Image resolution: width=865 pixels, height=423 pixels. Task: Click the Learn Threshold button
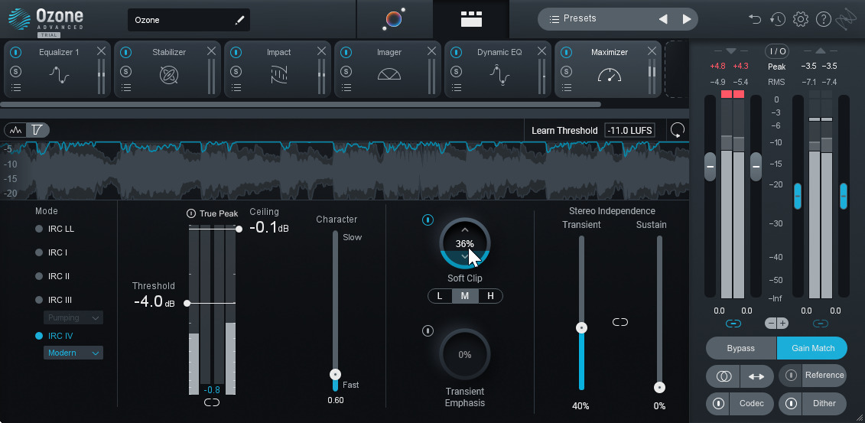pyautogui.click(x=564, y=131)
